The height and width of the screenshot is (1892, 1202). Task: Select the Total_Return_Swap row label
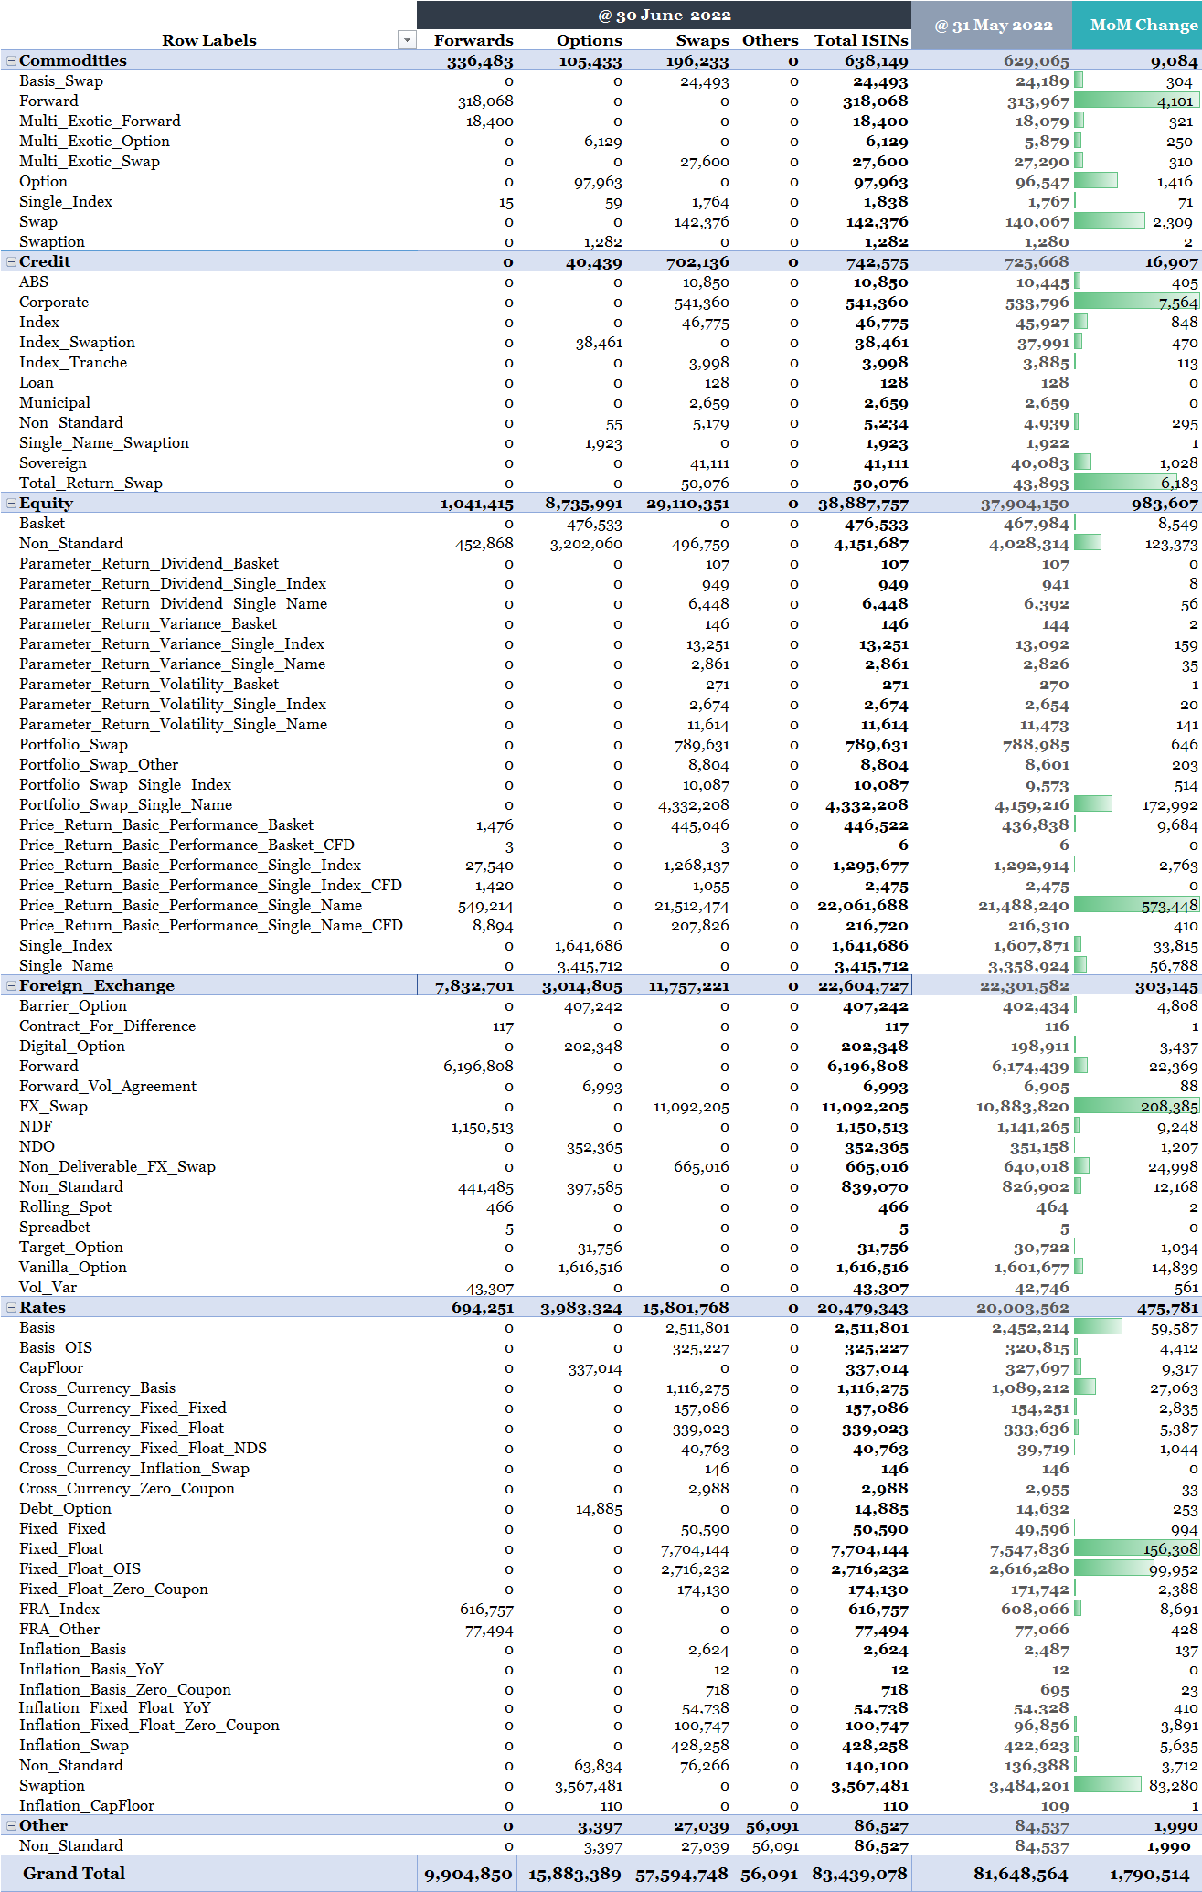tap(90, 483)
